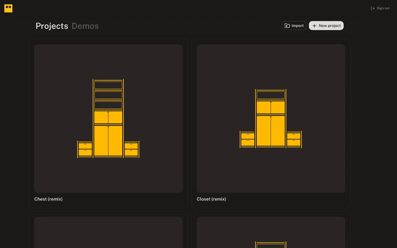
Task: Click the "Closet (remix)" project title
Action: tap(212, 199)
